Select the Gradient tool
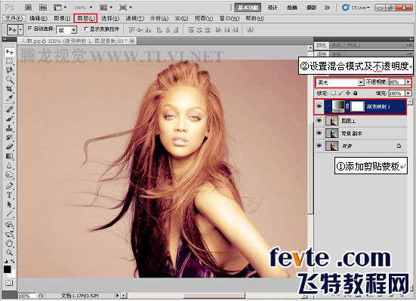The width and height of the screenshot is (416, 301). click(x=9, y=156)
